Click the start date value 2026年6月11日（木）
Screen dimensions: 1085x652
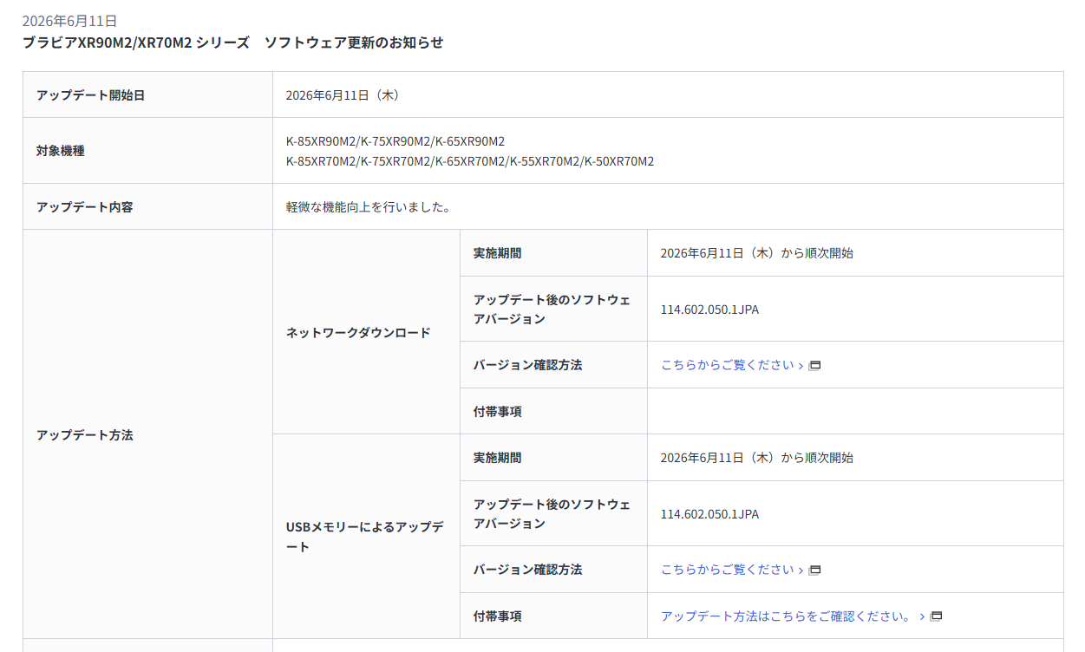(343, 95)
